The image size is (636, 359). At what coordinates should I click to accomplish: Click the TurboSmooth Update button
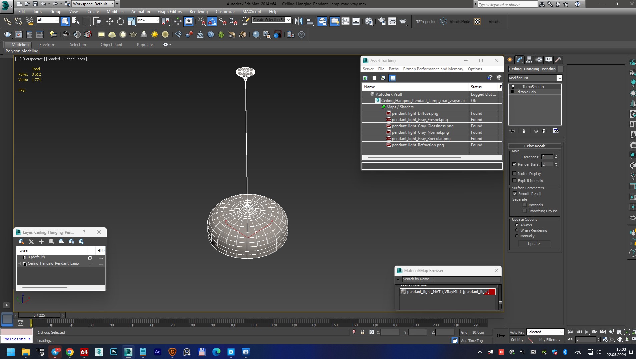[x=534, y=244]
